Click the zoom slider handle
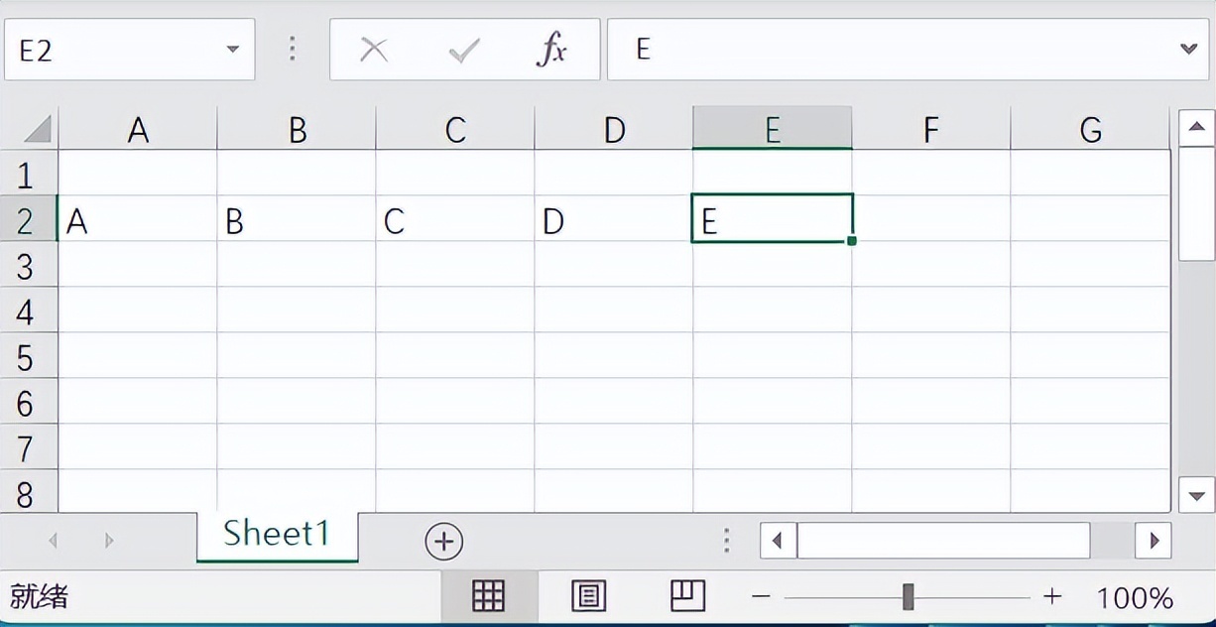The width and height of the screenshot is (1216, 627). click(x=908, y=596)
